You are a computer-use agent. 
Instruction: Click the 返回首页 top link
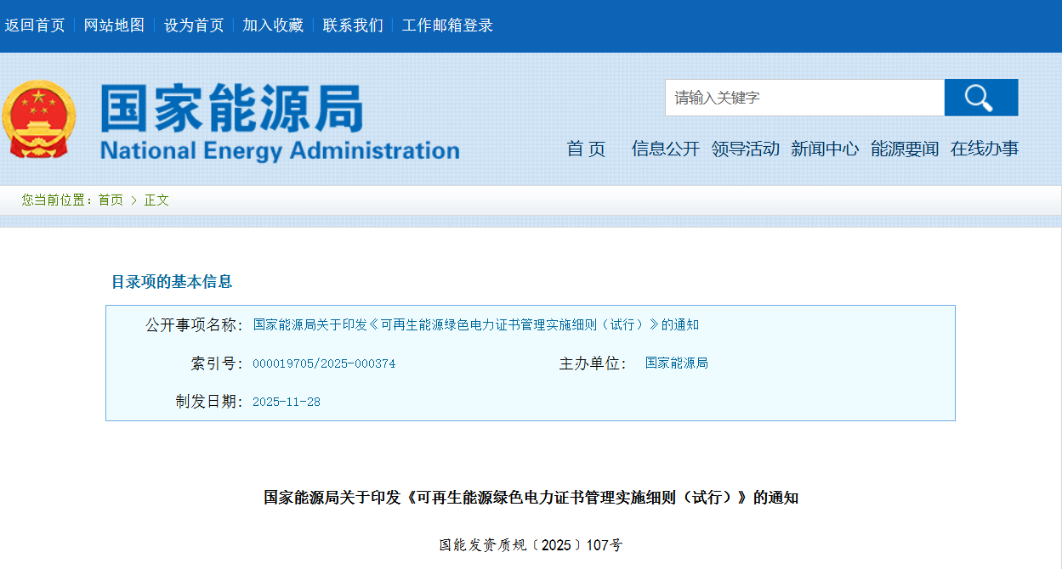click(35, 25)
